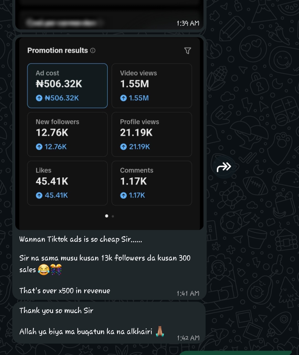Tap the up-arrow icon under Profile views
Image resolution: width=299 pixels, height=355 pixels.
pos(123,147)
